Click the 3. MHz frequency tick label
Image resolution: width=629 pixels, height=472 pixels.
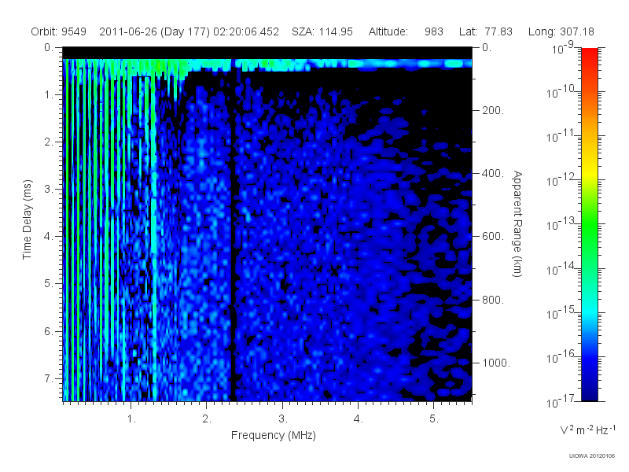283,419
